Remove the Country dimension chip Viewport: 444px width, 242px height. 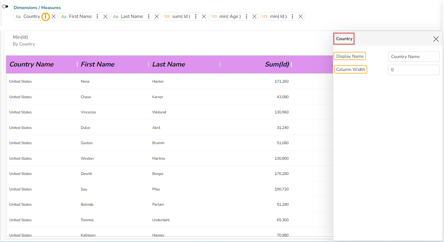click(x=54, y=17)
